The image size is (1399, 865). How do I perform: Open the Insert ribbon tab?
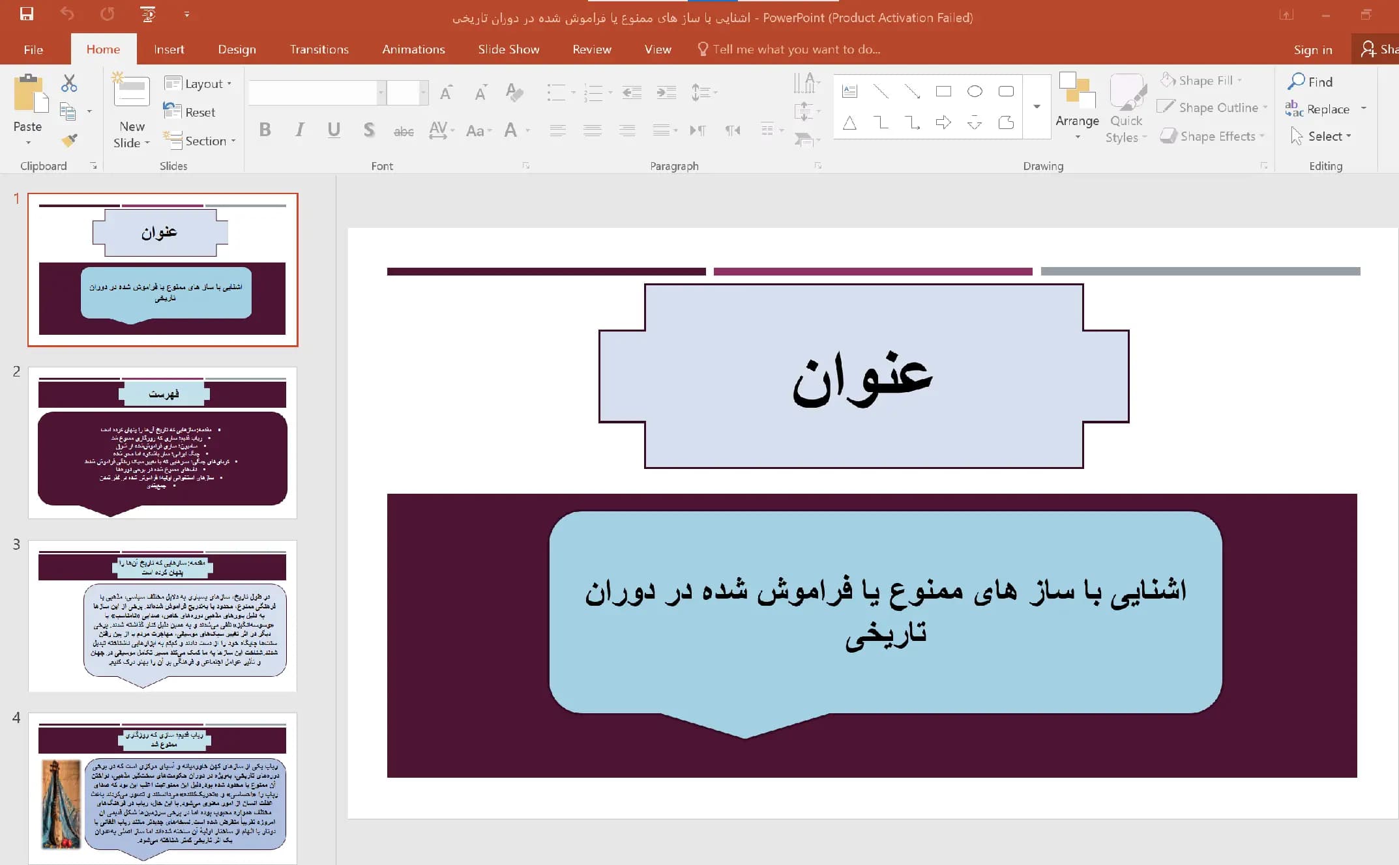(x=169, y=50)
